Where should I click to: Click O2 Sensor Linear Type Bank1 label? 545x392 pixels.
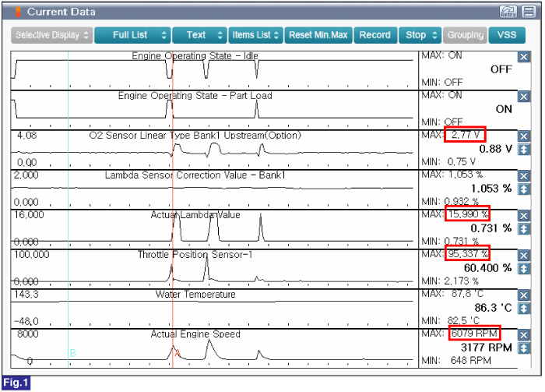coord(195,136)
